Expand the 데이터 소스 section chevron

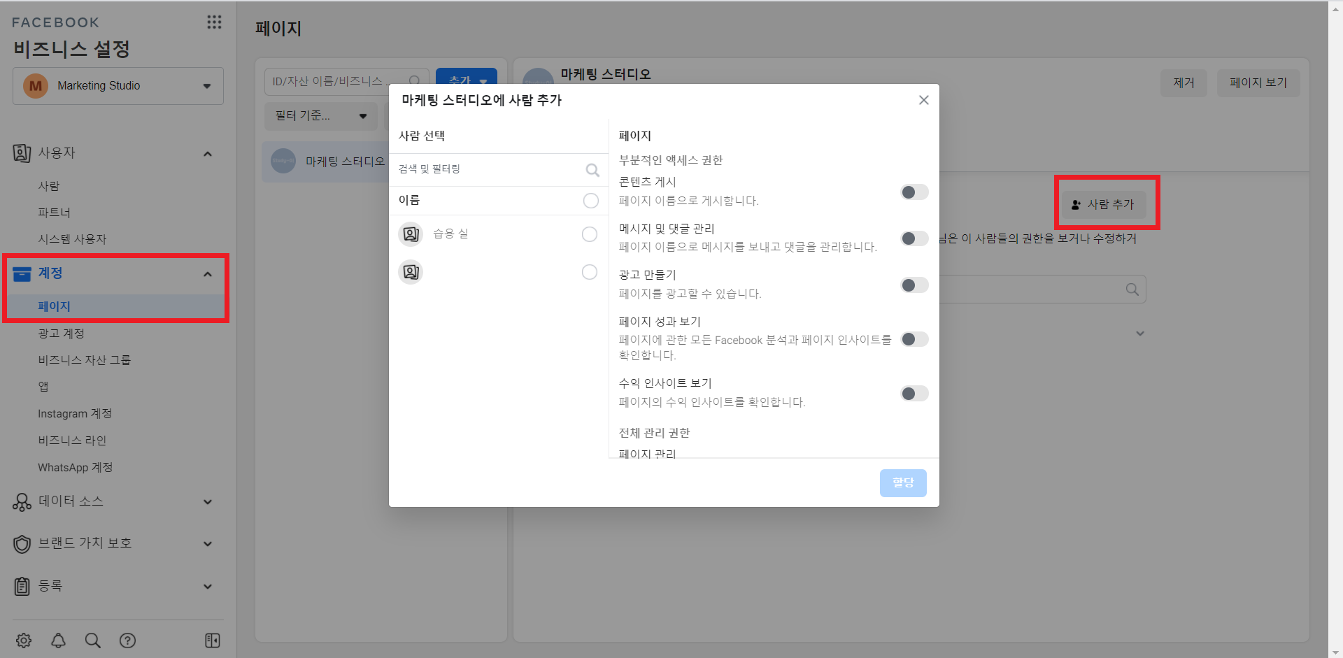pos(208,502)
